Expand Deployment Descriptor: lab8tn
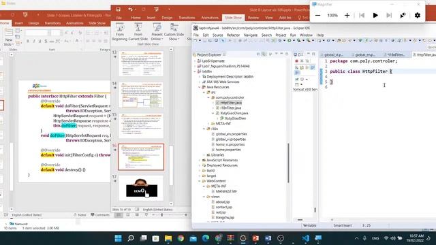The image size is (436, 245). click(x=200, y=77)
